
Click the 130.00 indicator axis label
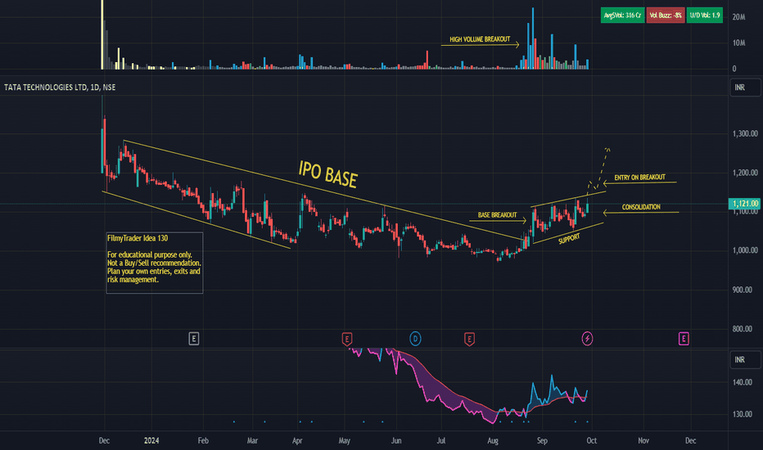point(742,415)
